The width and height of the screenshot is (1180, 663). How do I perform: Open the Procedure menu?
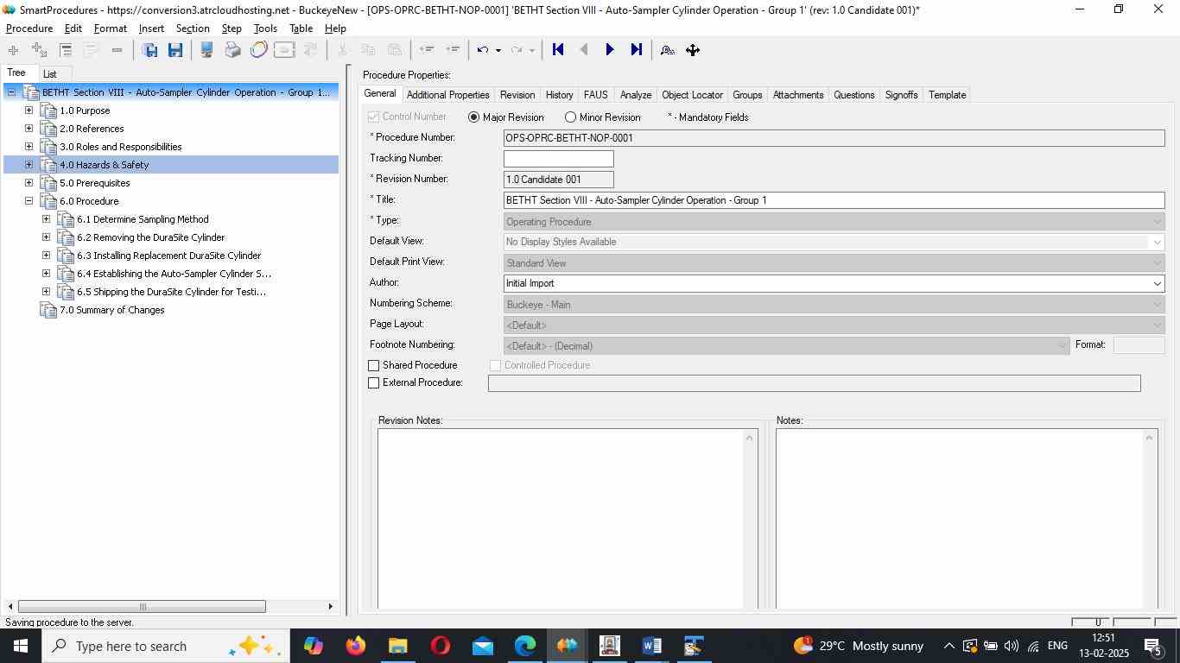(29, 28)
